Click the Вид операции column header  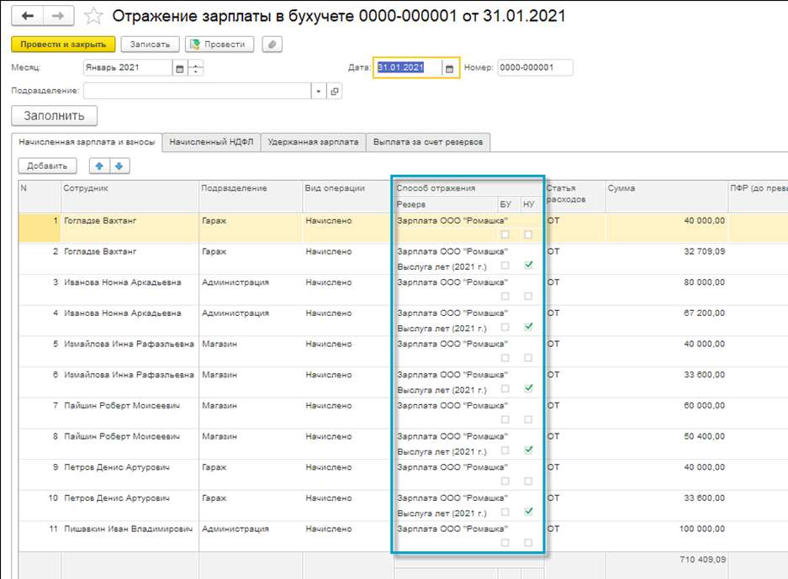point(348,197)
